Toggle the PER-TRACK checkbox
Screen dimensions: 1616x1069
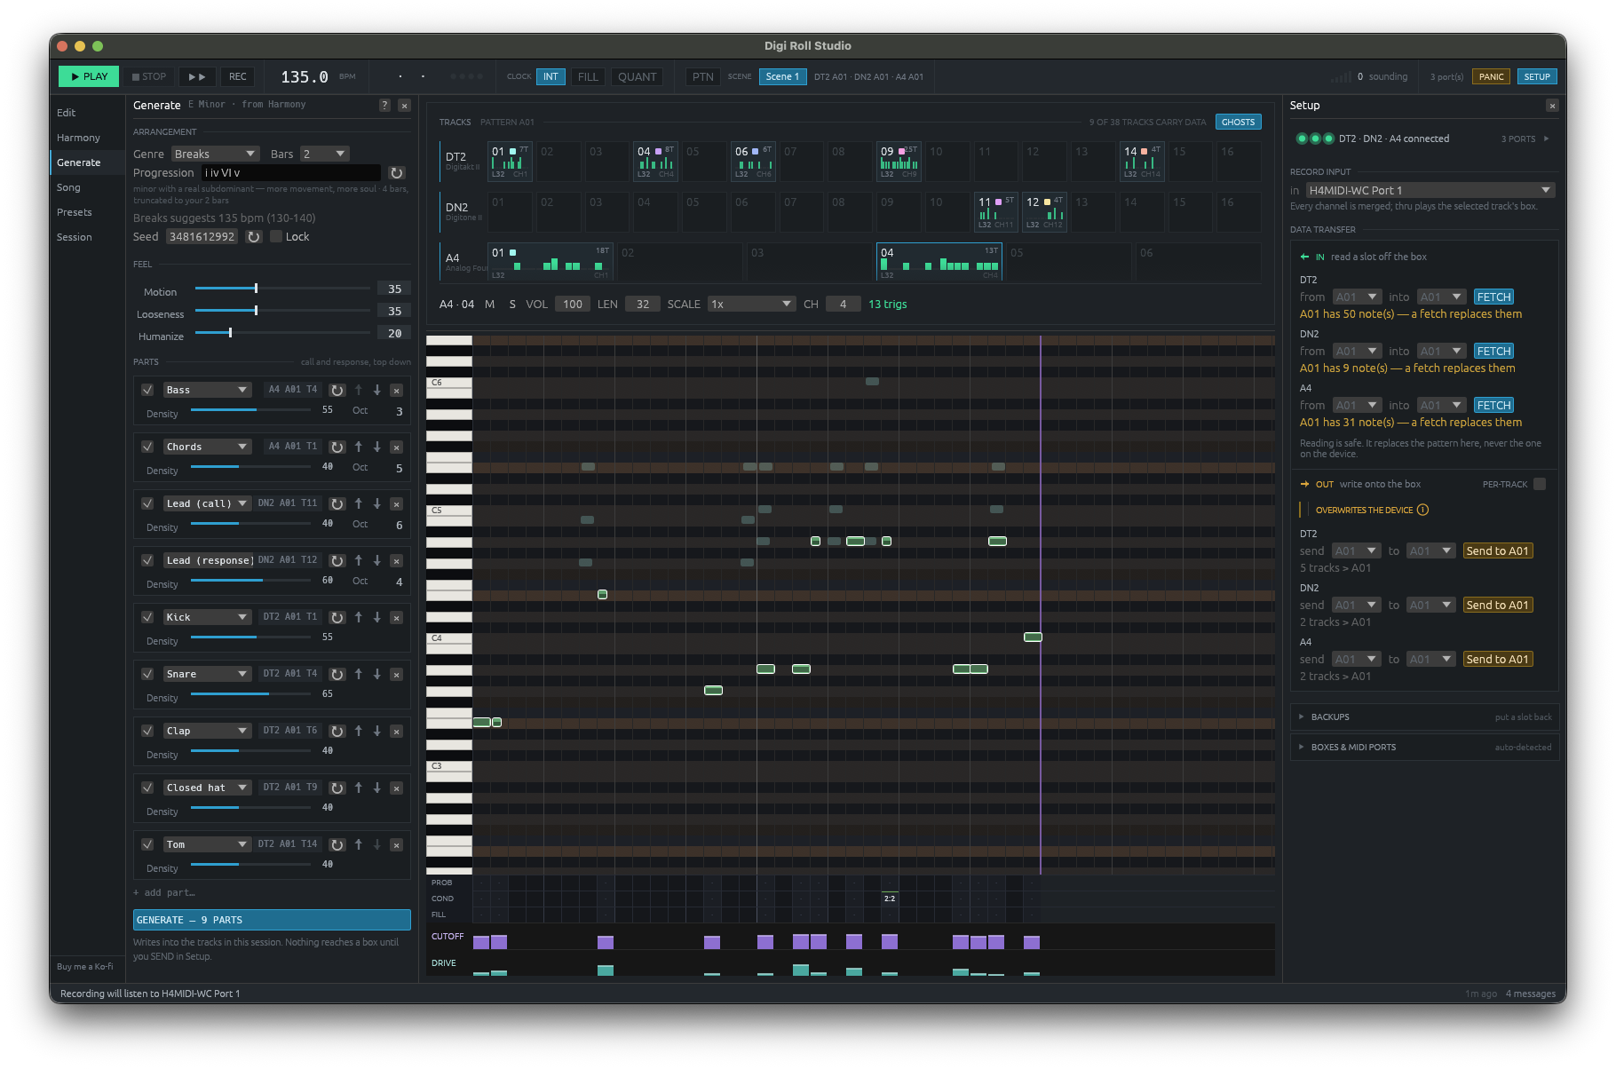tap(1540, 484)
